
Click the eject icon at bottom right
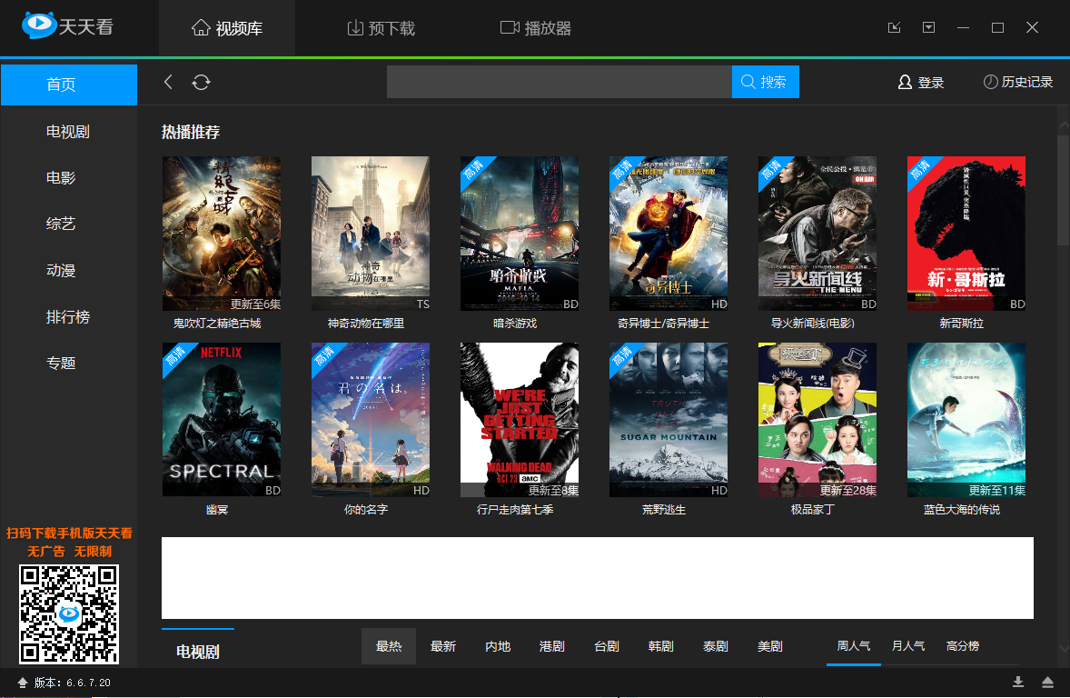pos(1048,682)
